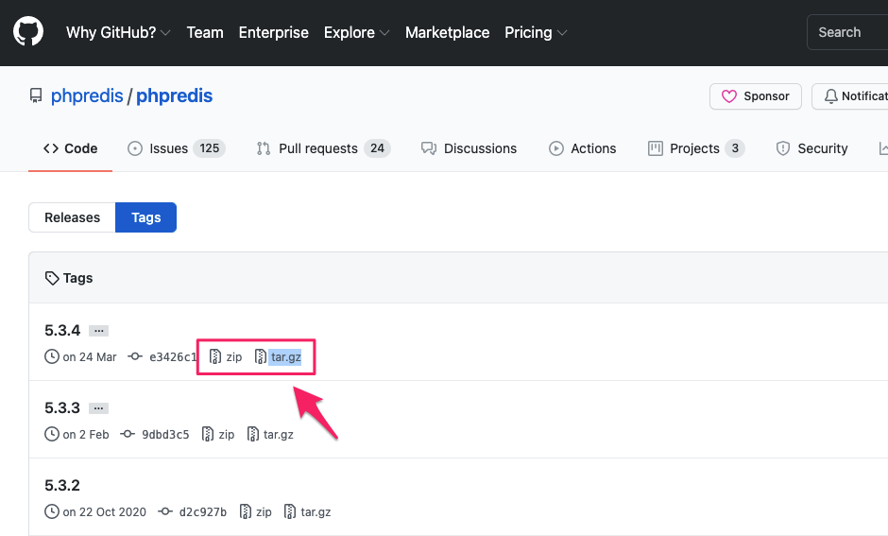Viewport: 888px width, 536px height.
Task: Click the zip file icon for 5.3.3
Action: 208,434
